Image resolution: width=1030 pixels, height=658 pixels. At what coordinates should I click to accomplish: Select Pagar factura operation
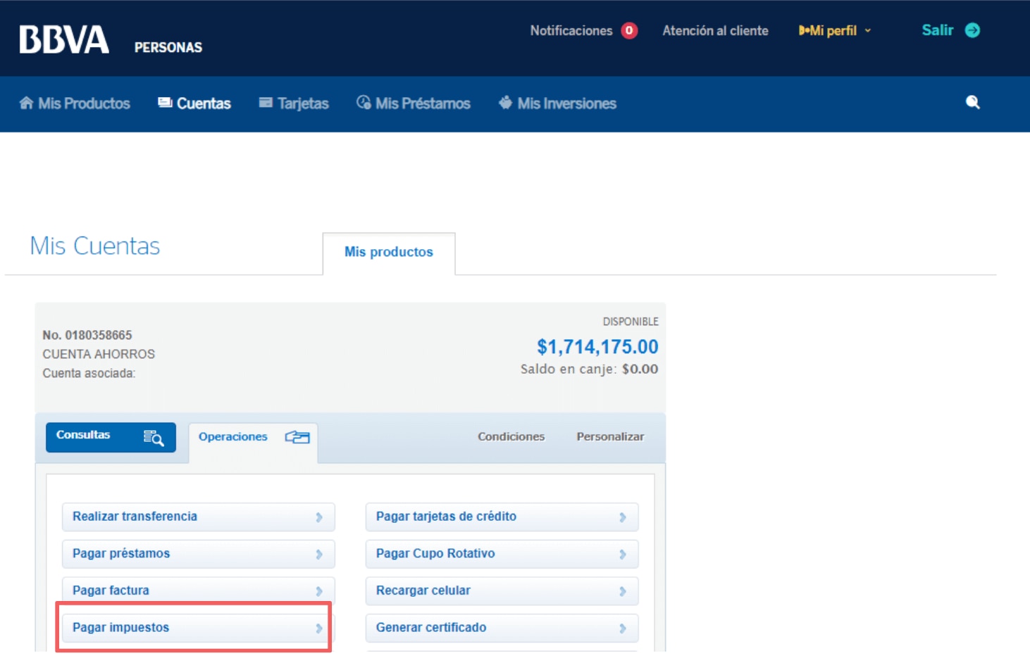(198, 590)
